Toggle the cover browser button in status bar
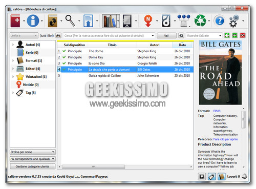256x189 pixels. pos(202,176)
